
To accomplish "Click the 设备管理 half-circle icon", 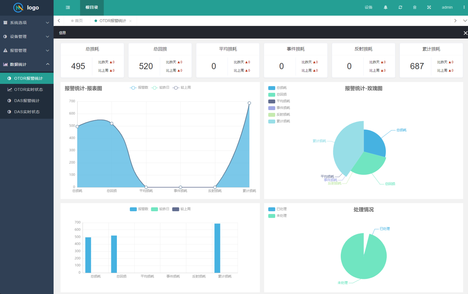I will coord(5,37).
